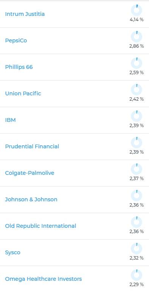The width and height of the screenshot is (149, 291).
Task: Click the Omega Healthcare Investors donut chart
Action: (137, 275)
